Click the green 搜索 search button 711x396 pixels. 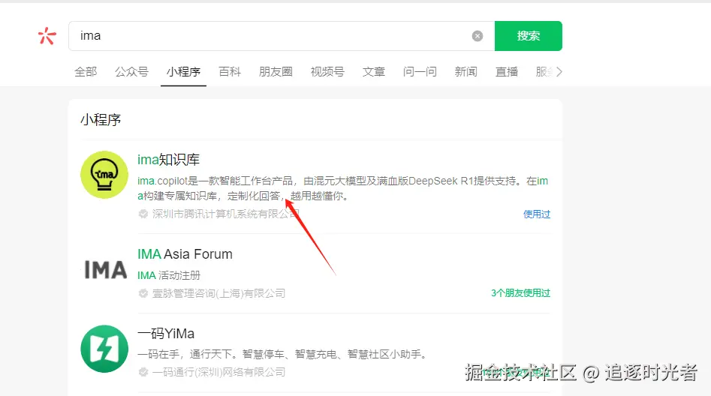(529, 36)
